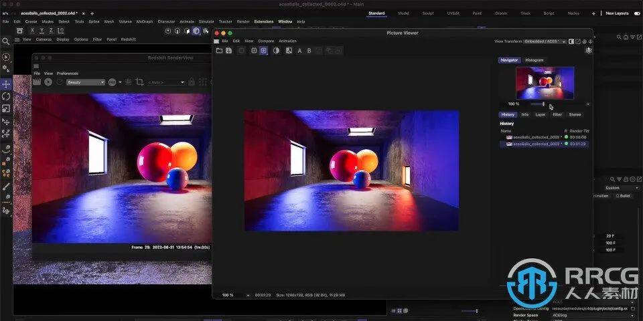Toggle X axis lock
Screen dimensions: 643x321
(32, 31)
